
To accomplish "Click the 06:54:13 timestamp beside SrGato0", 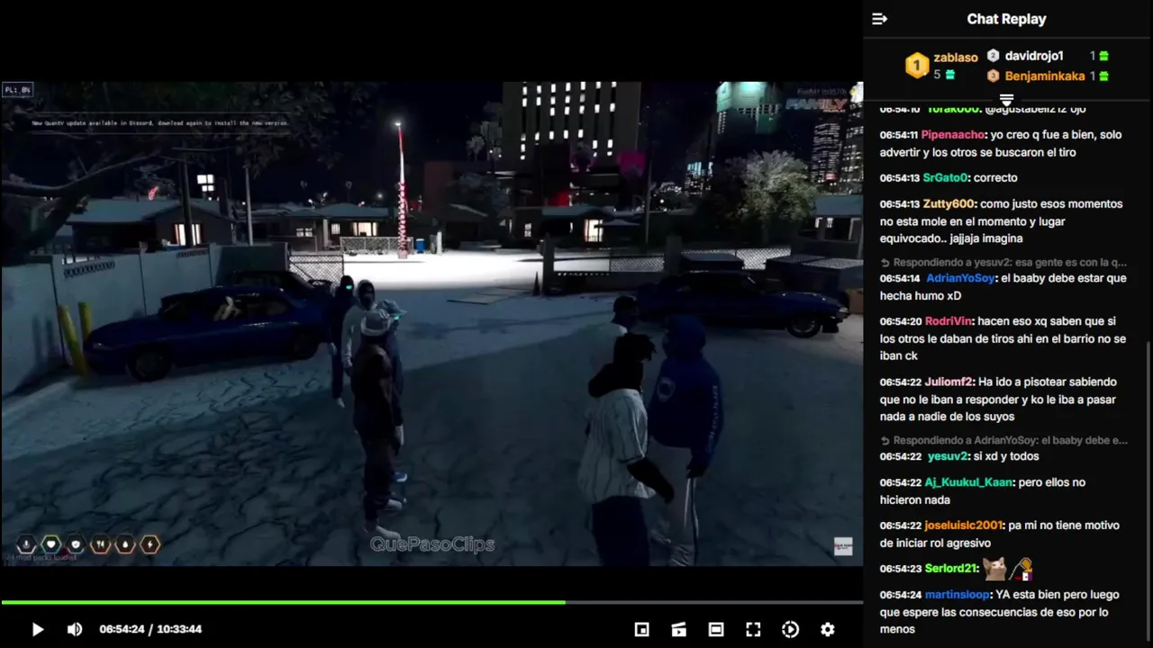I will point(899,178).
